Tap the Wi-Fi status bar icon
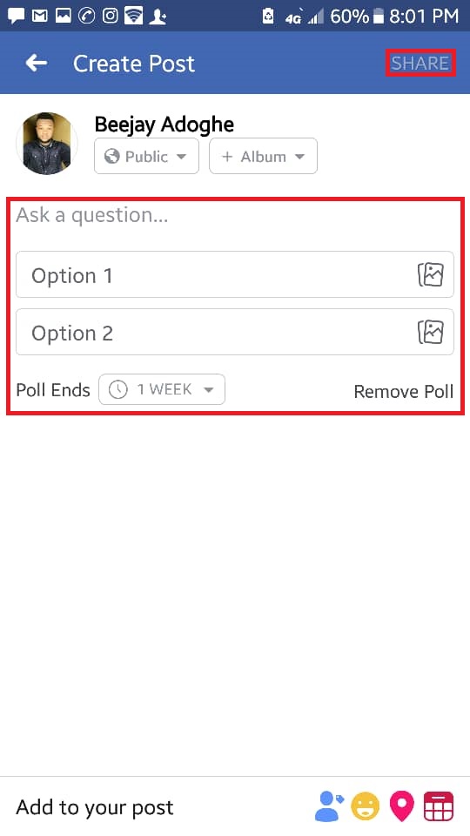 point(133,16)
